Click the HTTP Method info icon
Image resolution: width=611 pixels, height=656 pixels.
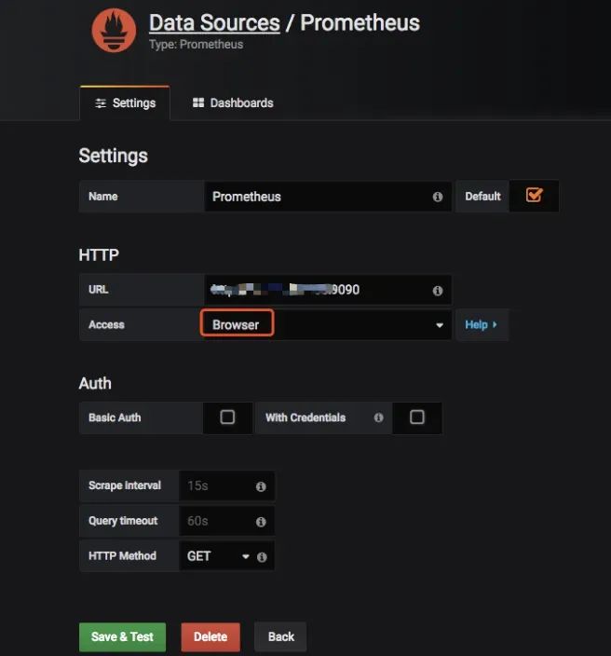(x=262, y=557)
